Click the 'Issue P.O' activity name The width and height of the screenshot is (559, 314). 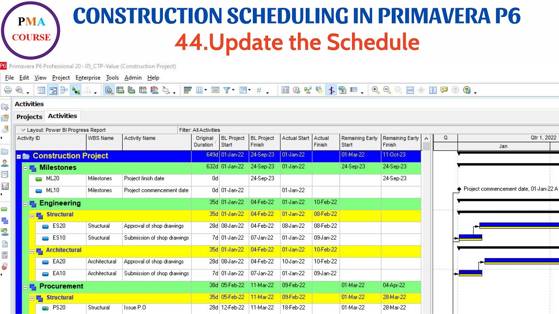click(x=135, y=308)
